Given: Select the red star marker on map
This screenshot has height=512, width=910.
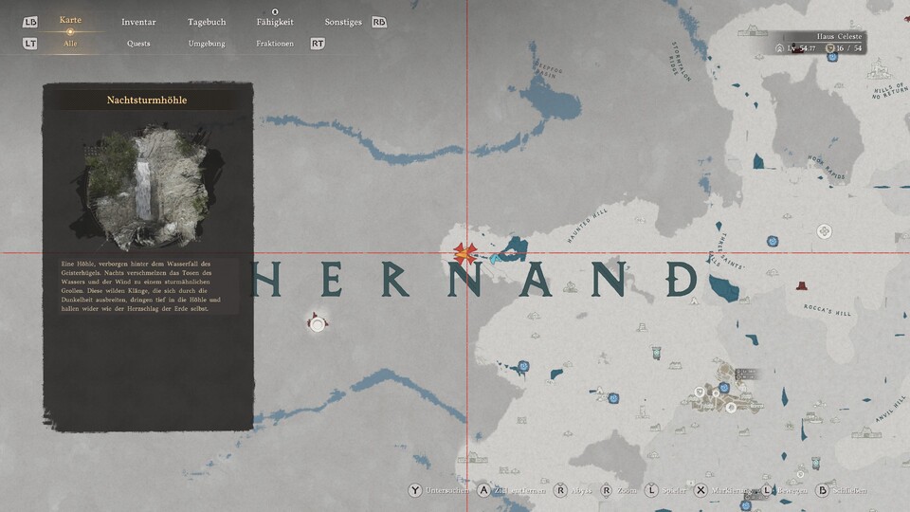Looking at the screenshot, I should (x=464, y=253).
